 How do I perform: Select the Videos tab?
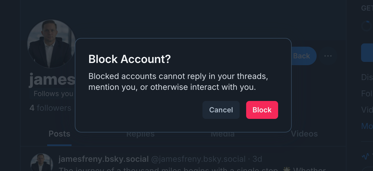tap(304, 134)
